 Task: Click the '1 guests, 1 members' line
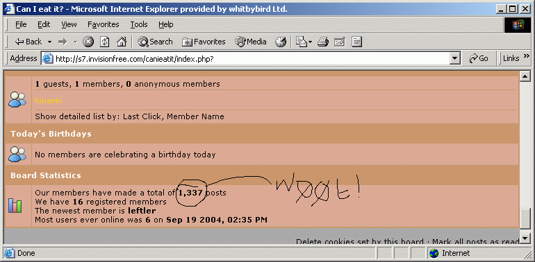127,84
